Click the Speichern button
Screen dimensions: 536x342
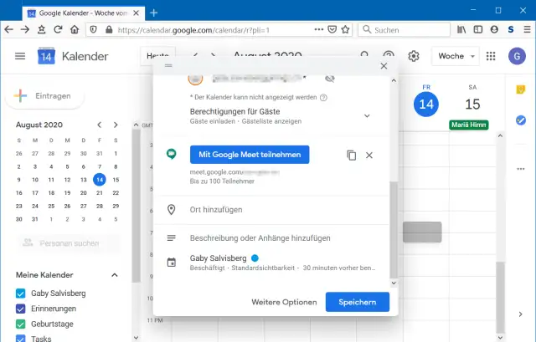[x=357, y=302]
